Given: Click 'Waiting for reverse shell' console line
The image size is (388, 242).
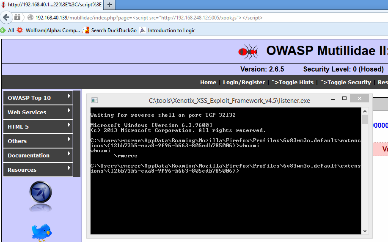Looking at the screenshot, I should point(163,115).
